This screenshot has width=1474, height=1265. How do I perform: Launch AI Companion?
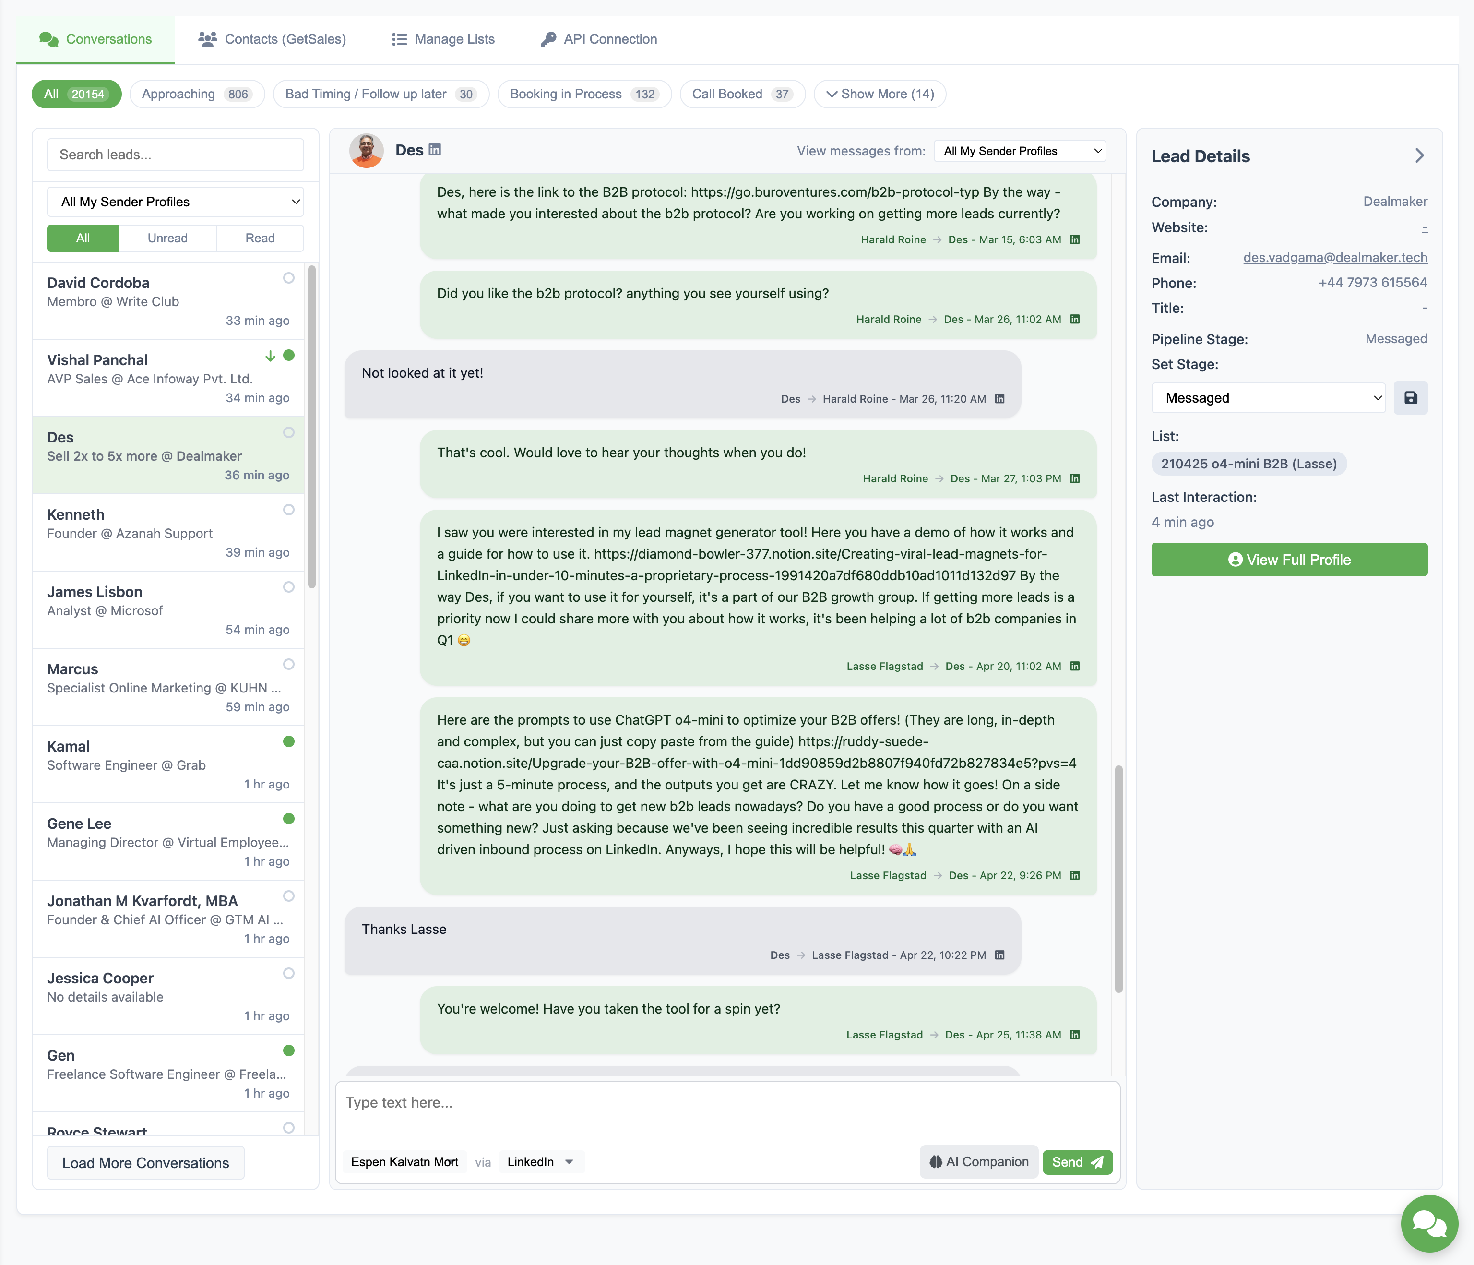pyautogui.click(x=979, y=1162)
